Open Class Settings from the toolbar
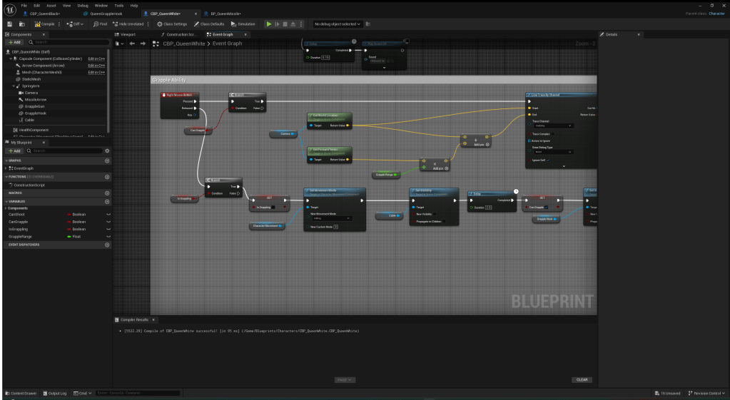Screen dimensions: 730x400 (x=171, y=24)
